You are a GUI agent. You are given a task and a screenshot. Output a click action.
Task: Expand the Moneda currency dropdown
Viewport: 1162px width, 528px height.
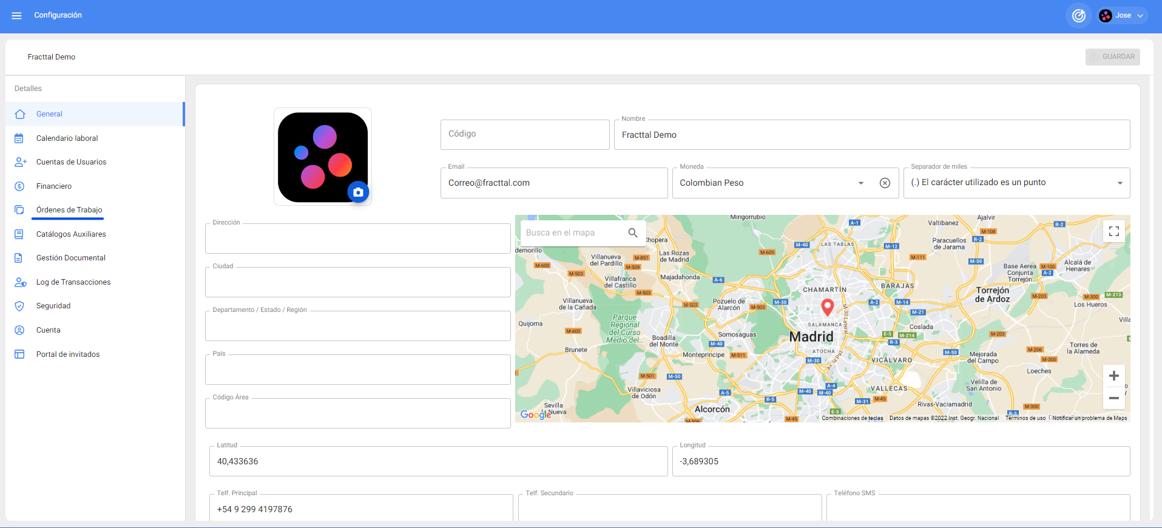click(x=860, y=183)
